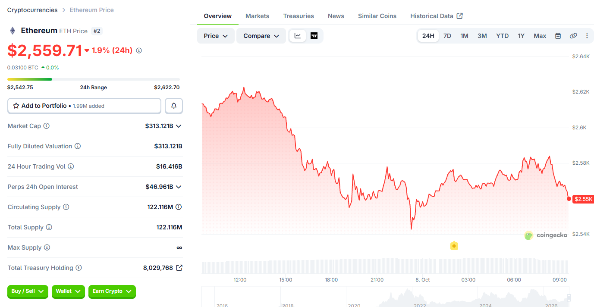Select the 3M time range
594x307 pixels.
pos(482,36)
